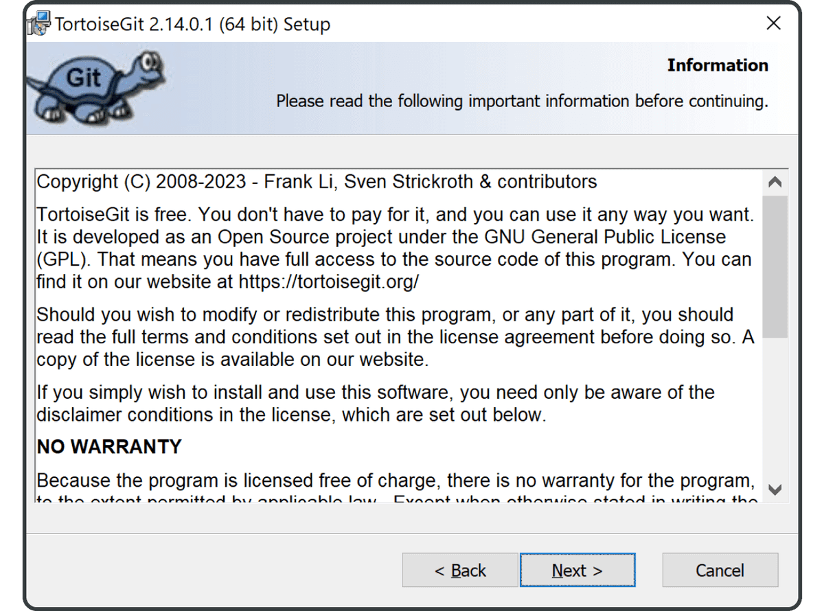824x611 pixels.
Task: Cancel the TortoiseGit setup
Action: tap(720, 570)
